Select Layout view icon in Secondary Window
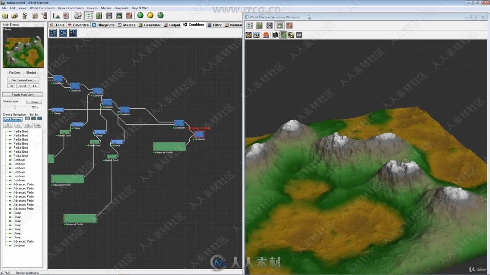The image size is (490, 275). click(x=260, y=26)
